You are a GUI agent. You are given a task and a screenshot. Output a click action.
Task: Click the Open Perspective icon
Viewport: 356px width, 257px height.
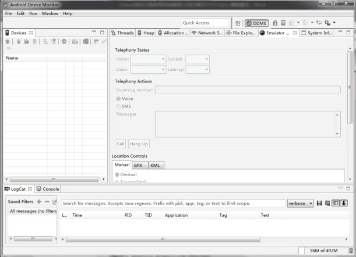237,23
